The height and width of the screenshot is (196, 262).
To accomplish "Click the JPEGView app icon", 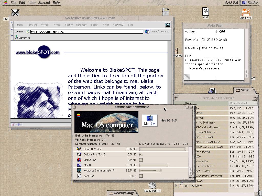I will pyautogui.click(x=79, y=160).
